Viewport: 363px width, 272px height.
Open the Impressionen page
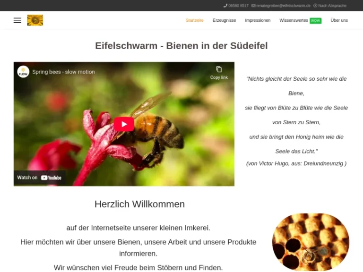258,20
